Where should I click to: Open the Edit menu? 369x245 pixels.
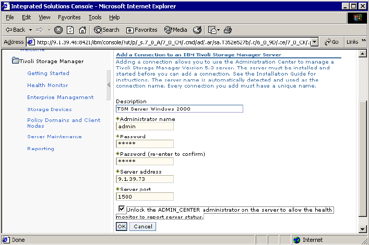point(26,17)
